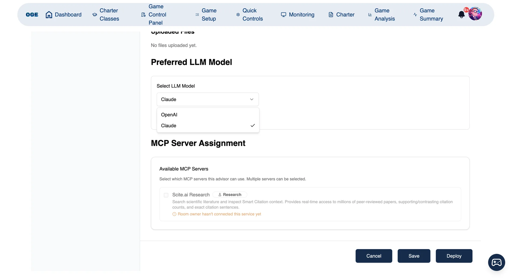Click the Cancel button

click(x=374, y=256)
